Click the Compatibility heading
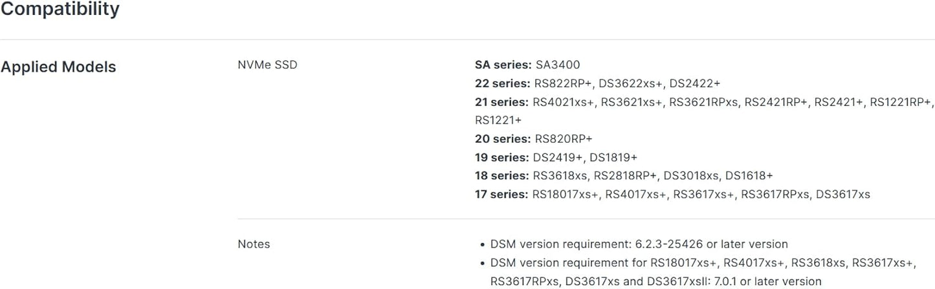 point(60,10)
